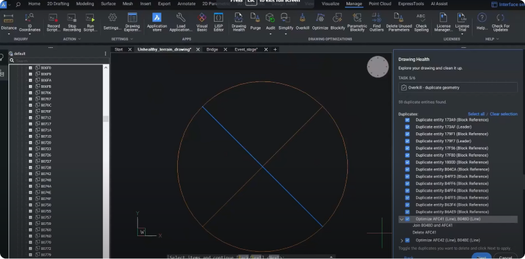Expand tree node B06F0
525x259 pixels.
click(x=30, y=68)
